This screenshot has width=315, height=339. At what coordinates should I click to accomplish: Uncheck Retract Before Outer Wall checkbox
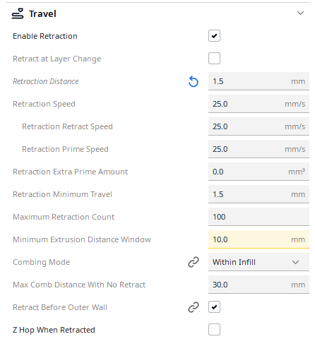click(x=214, y=307)
